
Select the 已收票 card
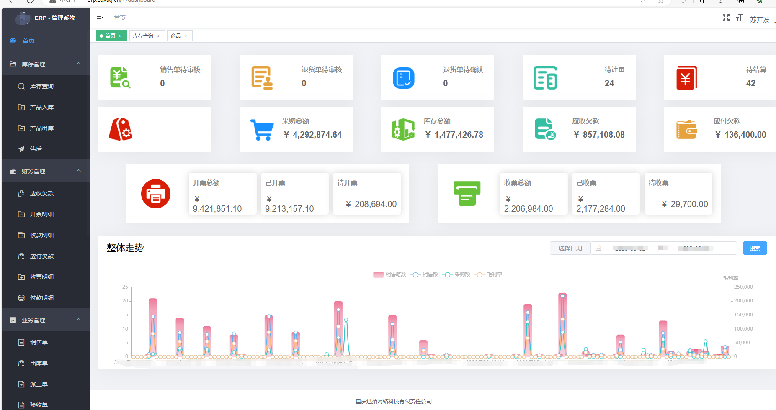606,194
